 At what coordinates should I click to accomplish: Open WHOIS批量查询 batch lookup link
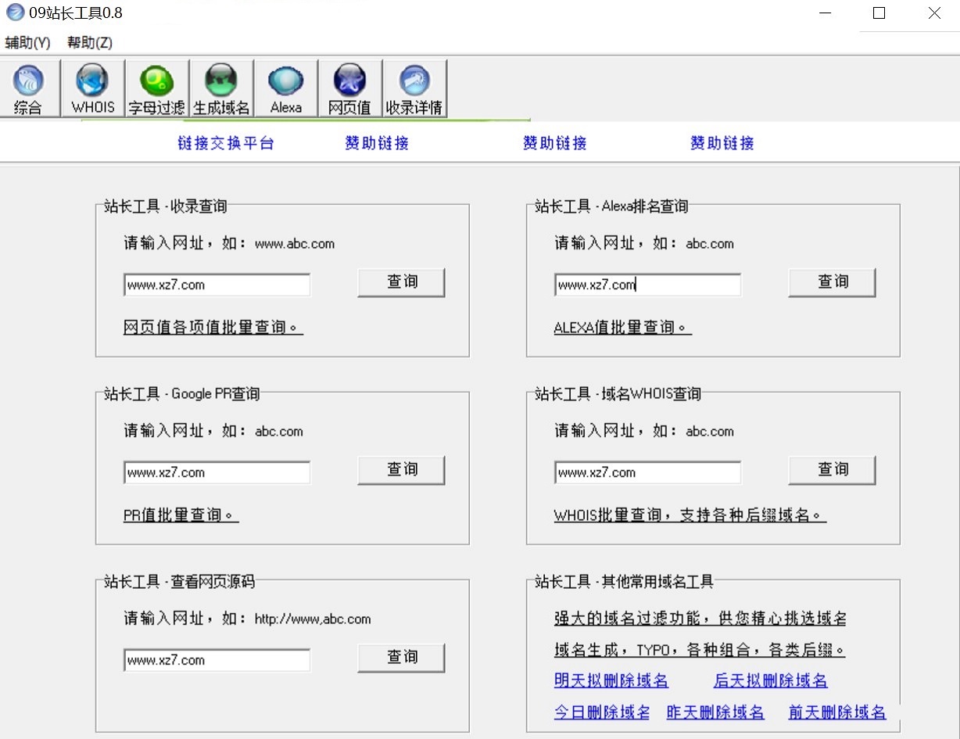[x=688, y=515]
